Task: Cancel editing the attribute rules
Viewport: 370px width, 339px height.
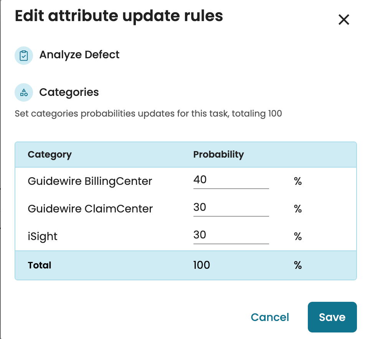Action: coord(270,317)
